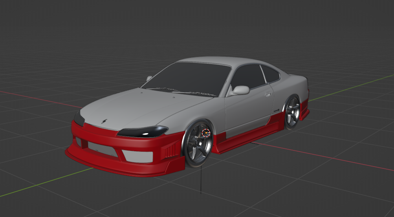Click the vent slats behind front bumper
The image size is (394, 217).
[170, 150]
